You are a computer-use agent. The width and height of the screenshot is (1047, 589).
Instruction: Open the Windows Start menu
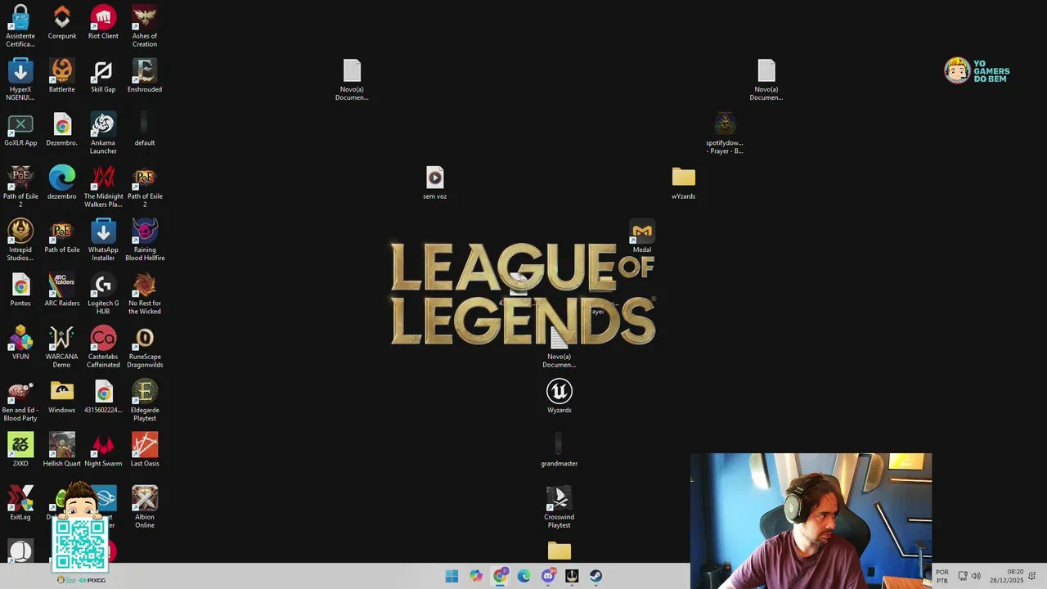tap(452, 576)
